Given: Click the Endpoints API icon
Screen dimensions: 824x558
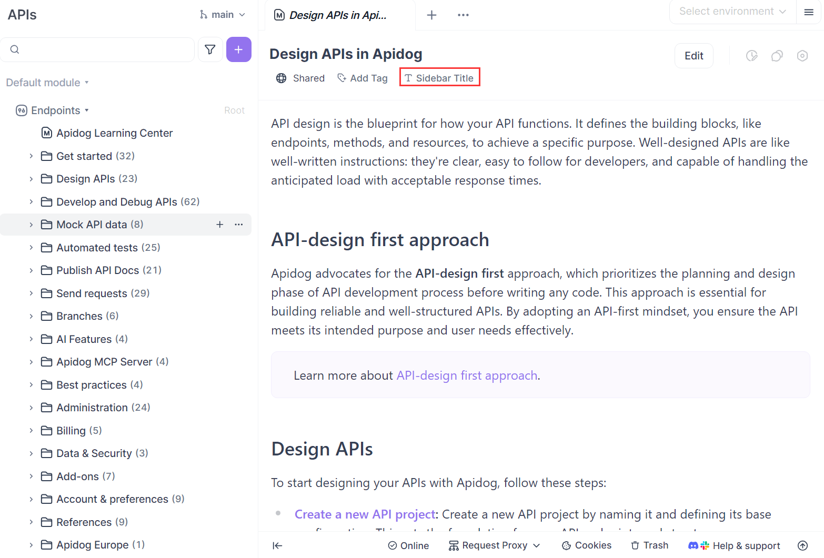Looking at the screenshot, I should pos(22,110).
